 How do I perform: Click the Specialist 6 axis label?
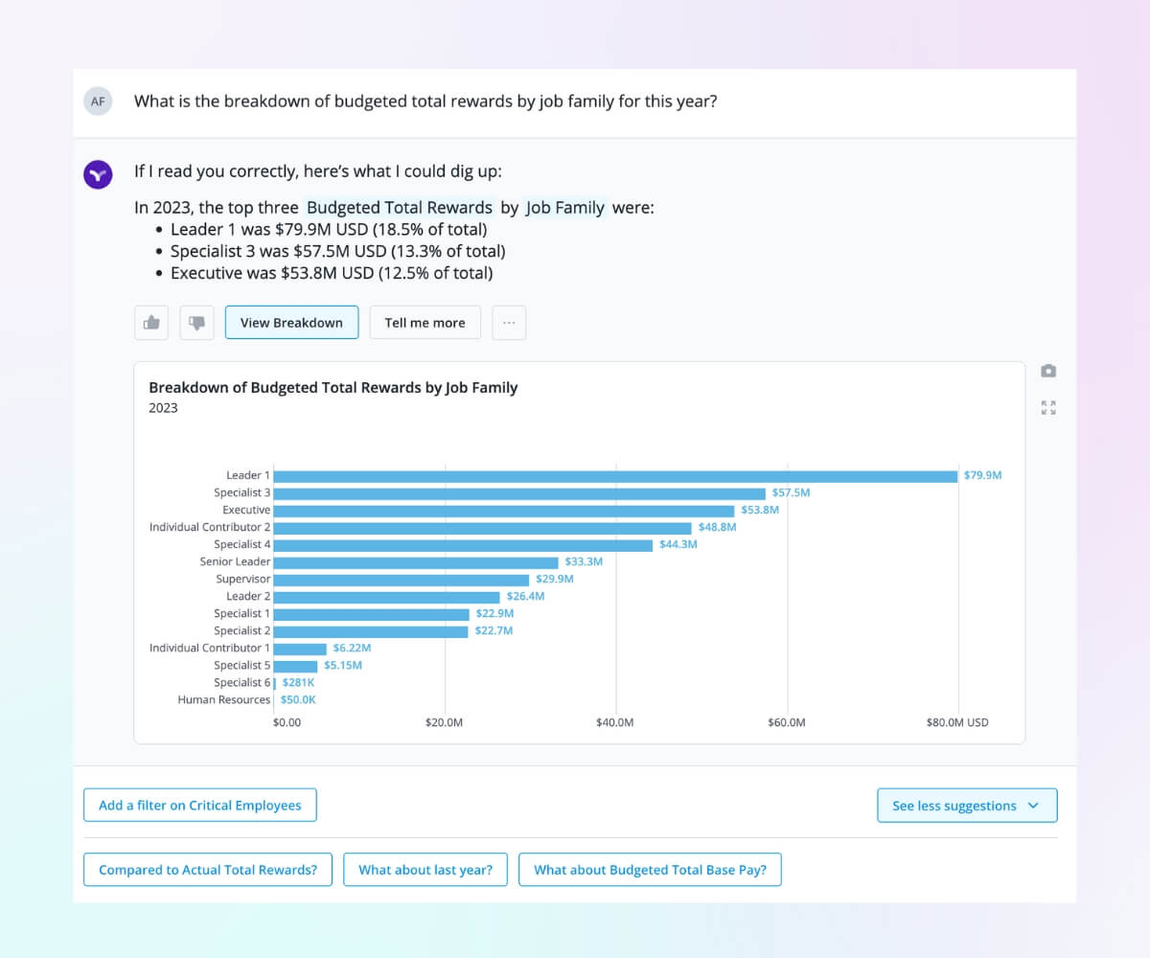(242, 682)
